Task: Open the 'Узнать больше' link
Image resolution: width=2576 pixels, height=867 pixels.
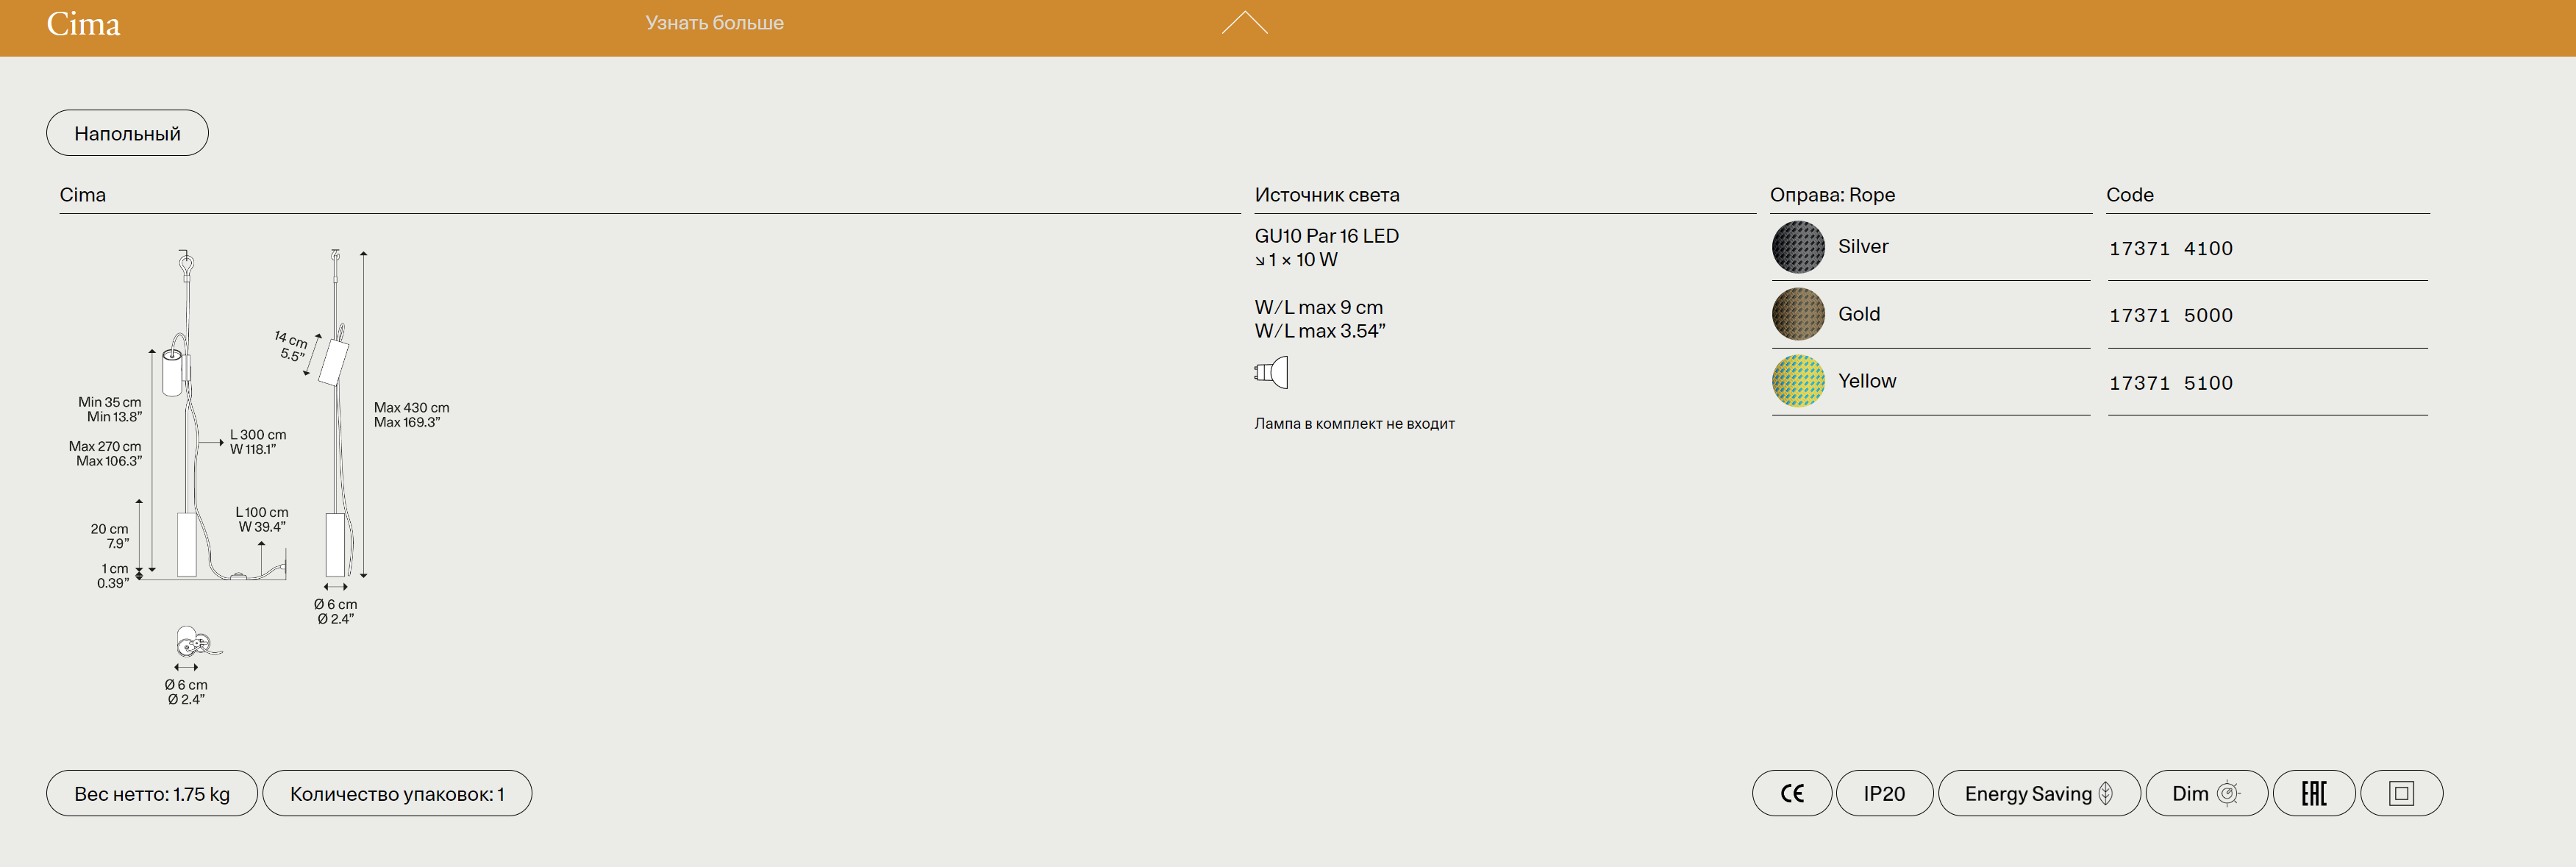Action: tap(714, 23)
